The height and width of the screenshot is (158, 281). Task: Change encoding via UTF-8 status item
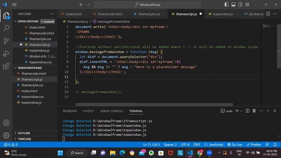pos(185,144)
